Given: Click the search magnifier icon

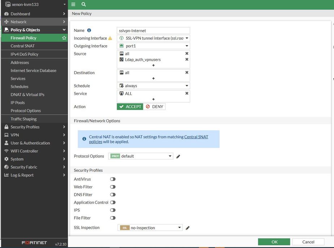Looking at the screenshot, I should point(83,4).
